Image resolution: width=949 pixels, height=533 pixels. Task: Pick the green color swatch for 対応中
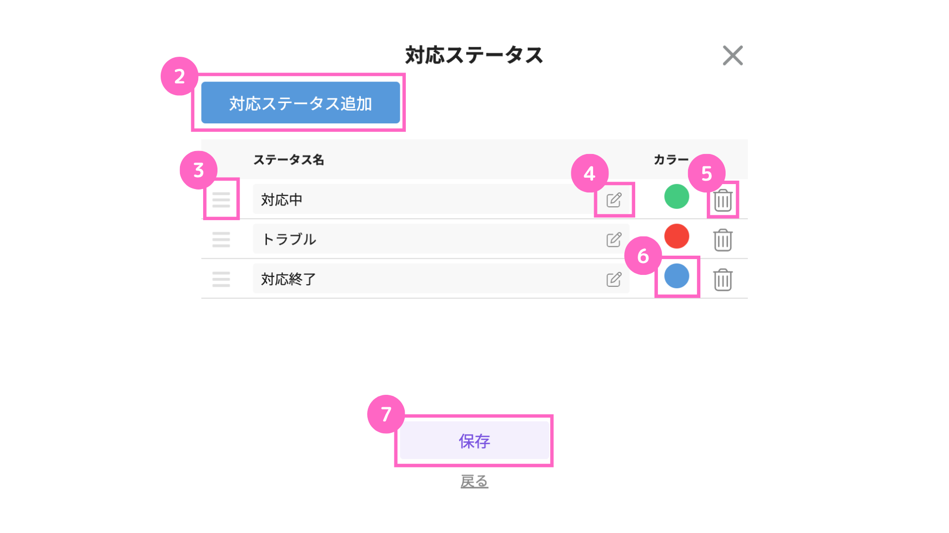click(677, 196)
